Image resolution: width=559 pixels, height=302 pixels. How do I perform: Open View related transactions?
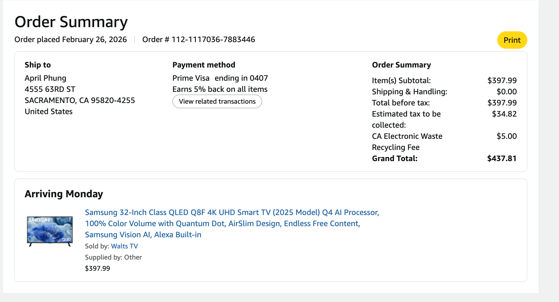pyautogui.click(x=217, y=102)
